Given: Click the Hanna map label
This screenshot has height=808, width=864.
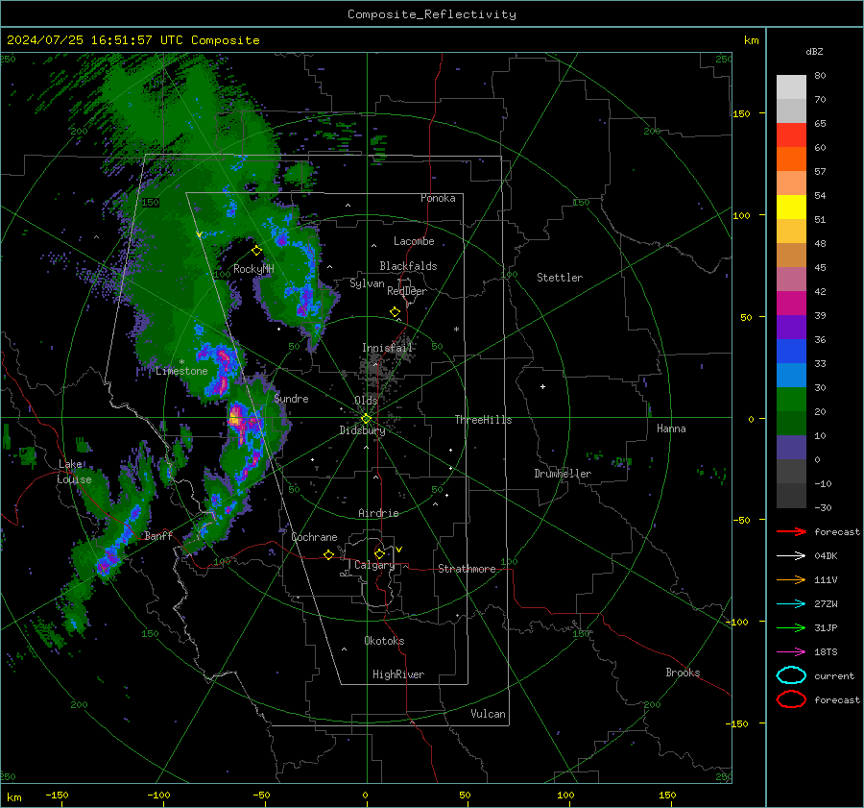Looking at the screenshot, I should 671,428.
